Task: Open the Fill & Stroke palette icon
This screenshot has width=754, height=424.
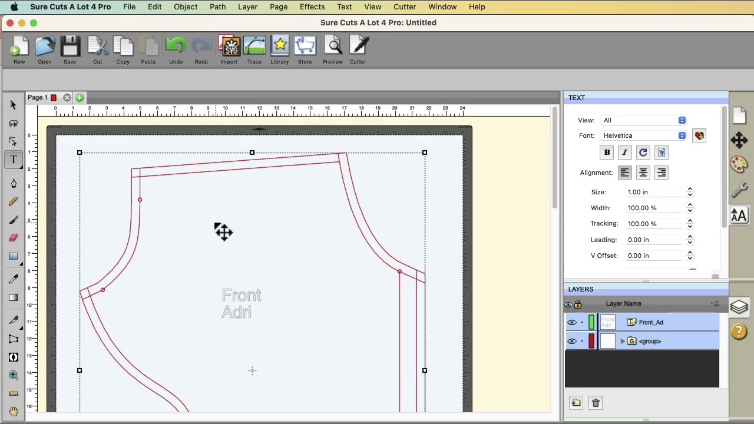Action: point(739,165)
